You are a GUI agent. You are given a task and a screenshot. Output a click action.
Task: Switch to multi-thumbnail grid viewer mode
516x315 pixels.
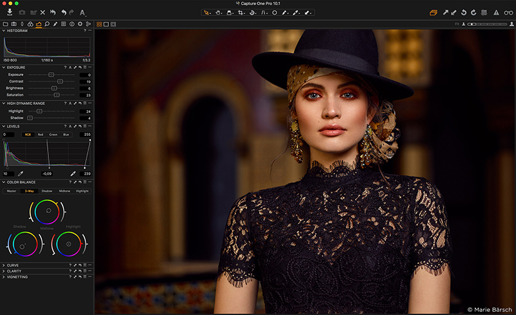(x=99, y=24)
